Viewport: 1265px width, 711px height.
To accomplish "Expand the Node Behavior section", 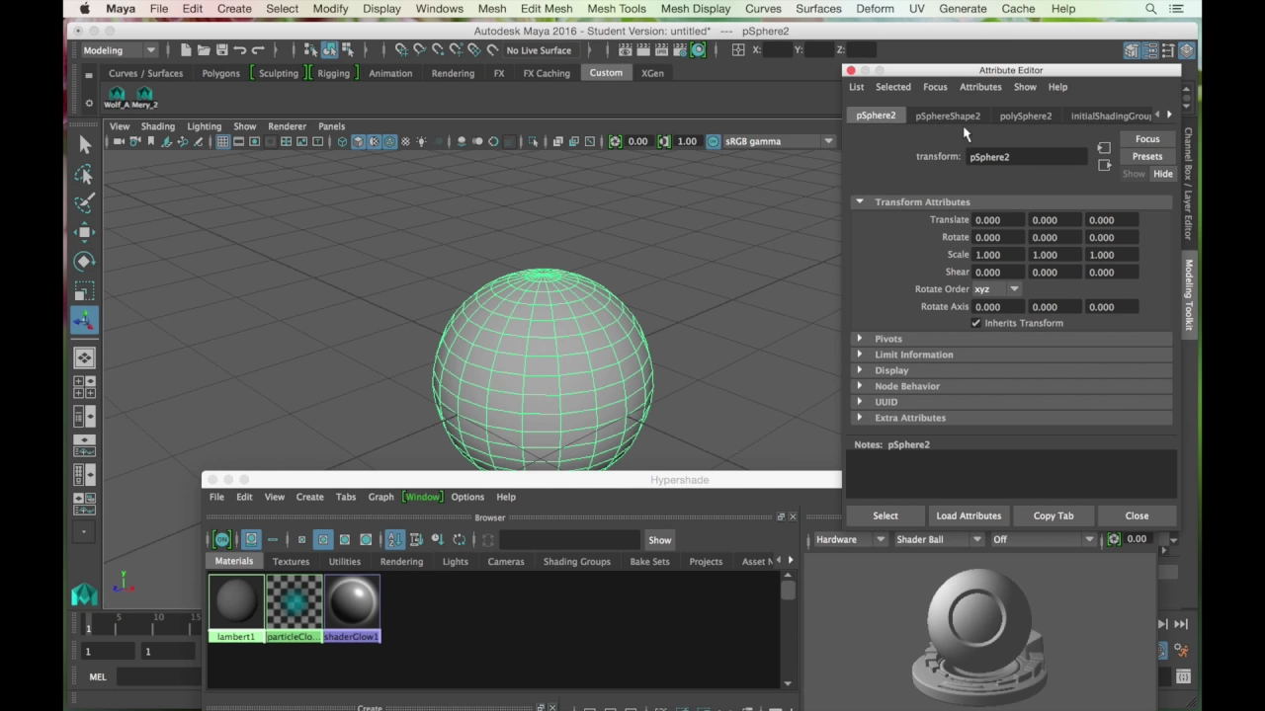I will 859,386.
